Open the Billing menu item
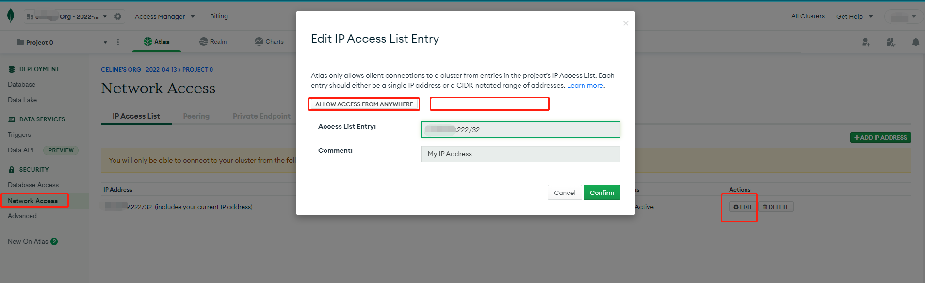This screenshot has width=925, height=283. (219, 16)
